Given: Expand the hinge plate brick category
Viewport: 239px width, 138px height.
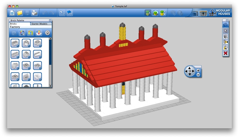Looking at the screenshot, I should pos(37,77).
